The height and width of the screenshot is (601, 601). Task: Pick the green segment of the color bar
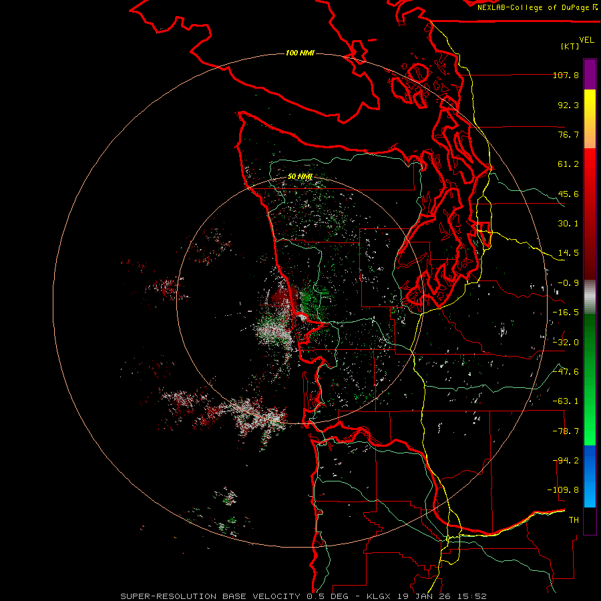[590, 379]
